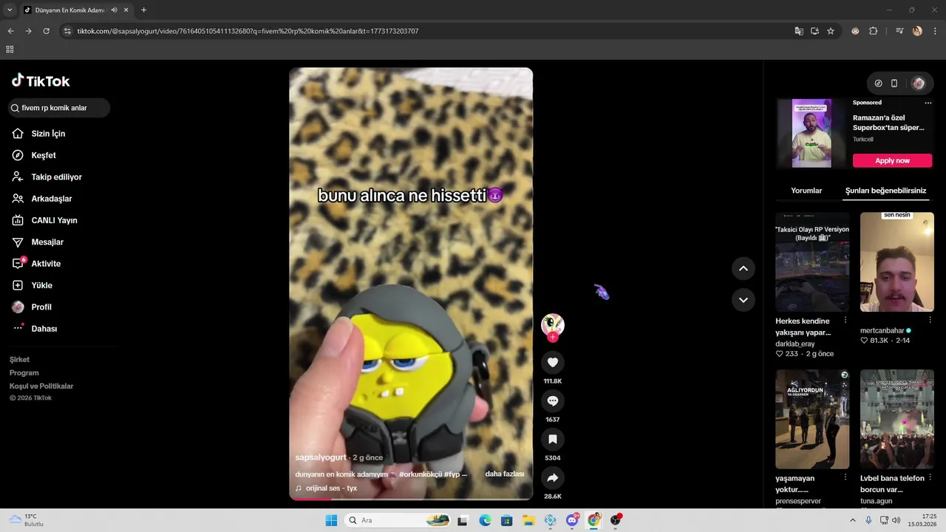Open Taksici Olayı RP video thumbnail
This screenshot has width=946, height=532.
click(x=812, y=262)
